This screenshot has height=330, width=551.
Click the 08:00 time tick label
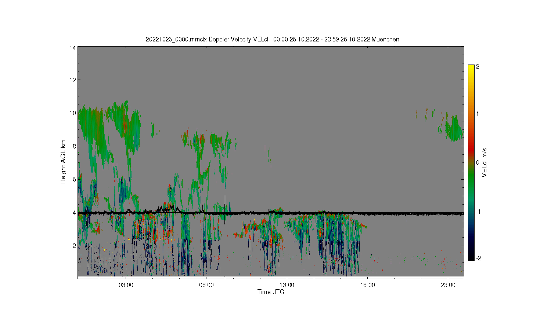point(206,285)
